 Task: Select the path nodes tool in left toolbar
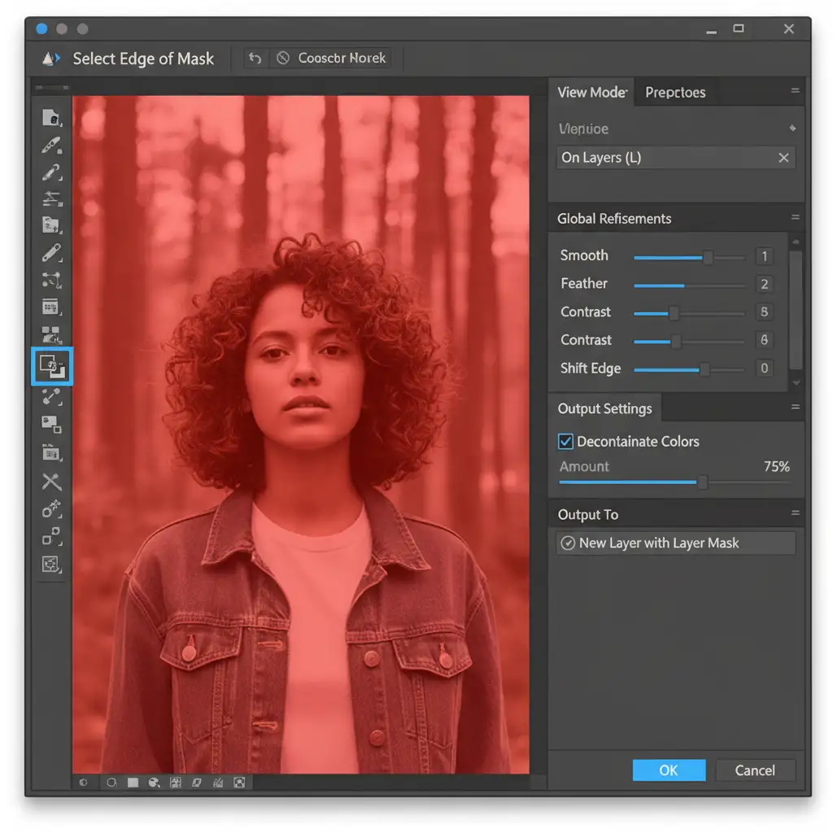51,281
